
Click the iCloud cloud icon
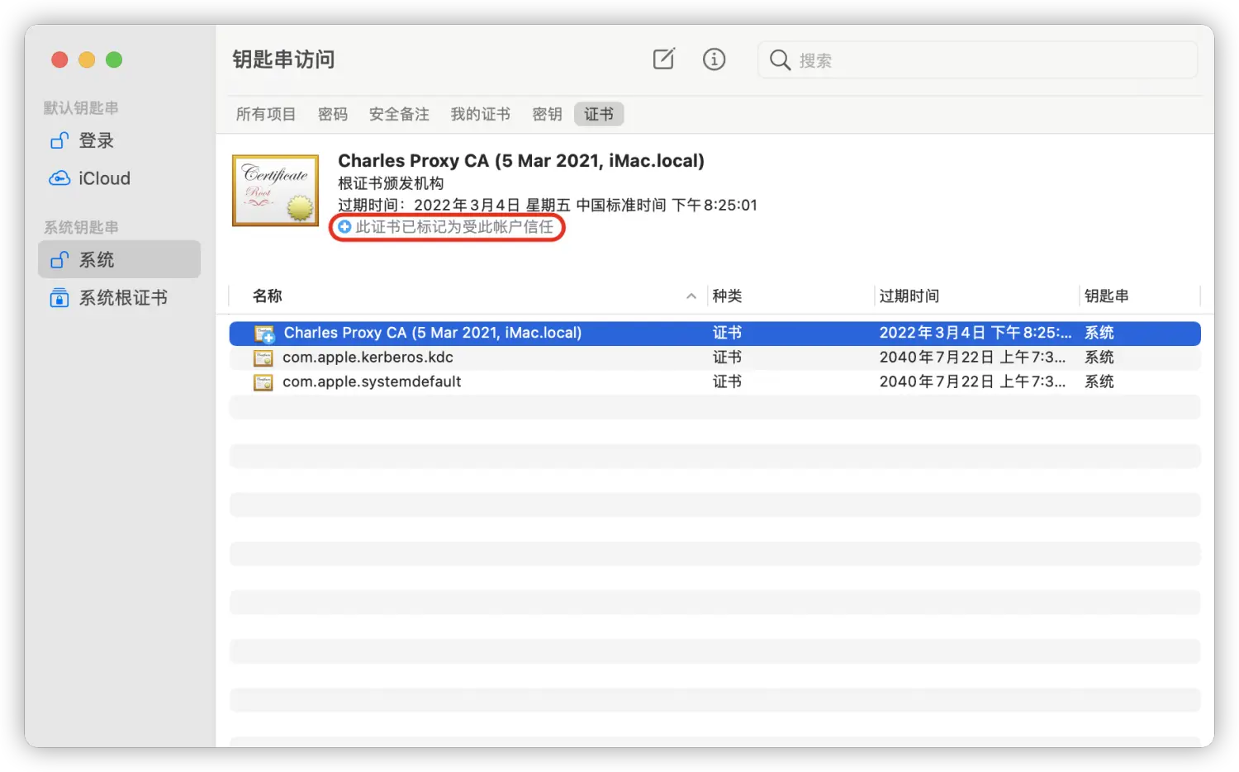[59, 178]
